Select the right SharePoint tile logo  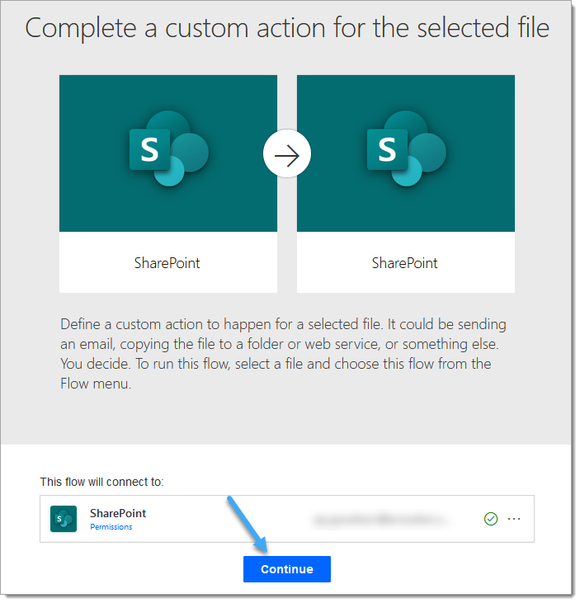[x=408, y=149]
